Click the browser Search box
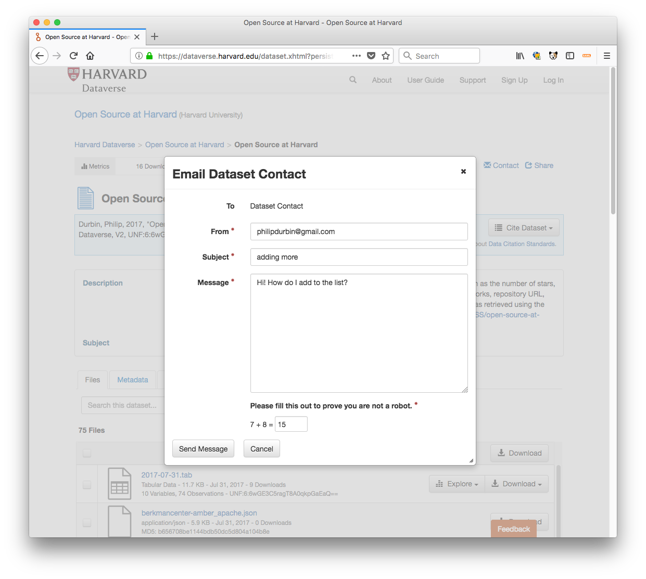The image size is (646, 579). point(439,56)
